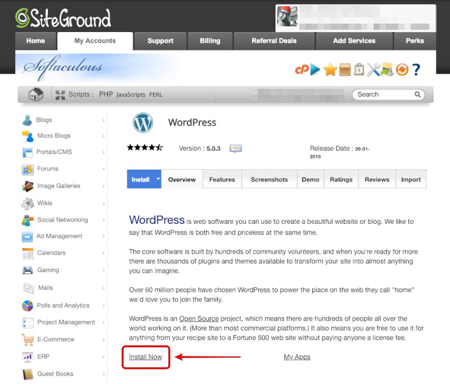
Task: Open the clipboard task list icon
Action: pos(359,69)
